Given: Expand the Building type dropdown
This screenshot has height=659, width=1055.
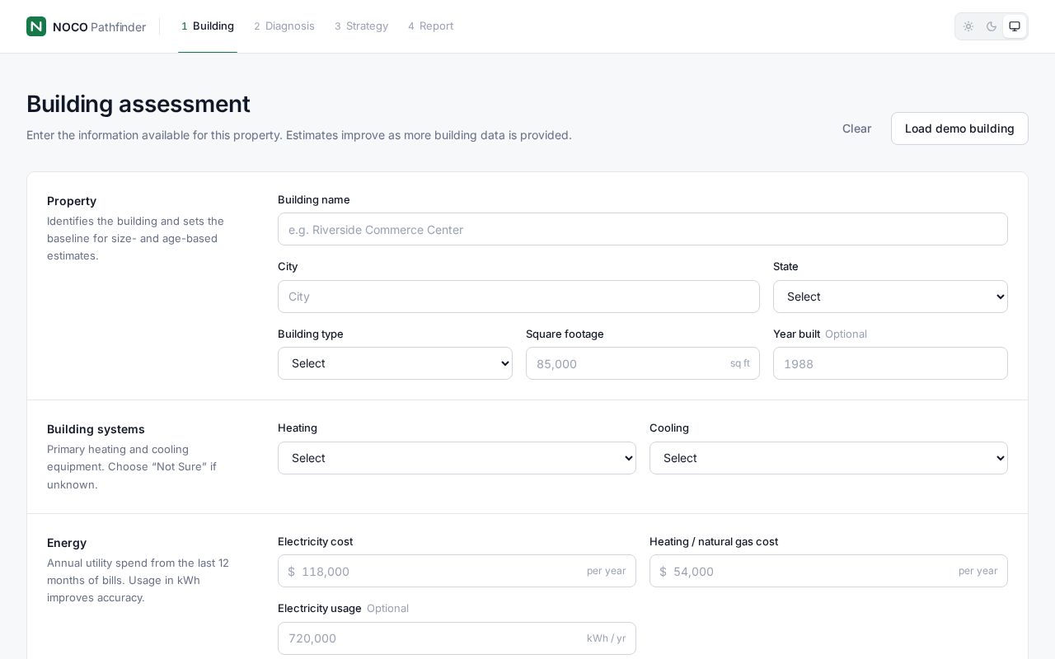Looking at the screenshot, I should [x=395, y=363].
